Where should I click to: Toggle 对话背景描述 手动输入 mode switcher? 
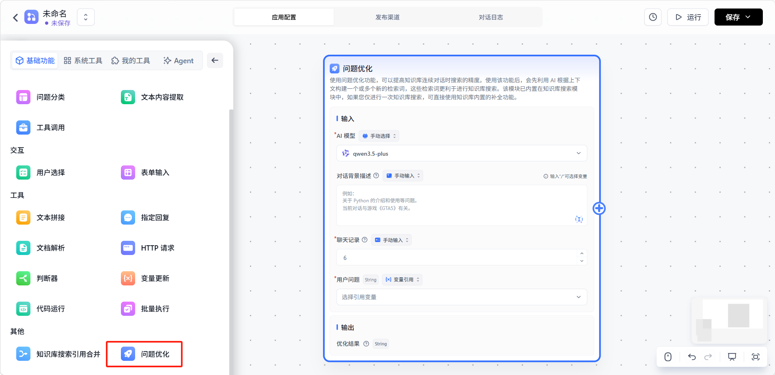point(403,176)
